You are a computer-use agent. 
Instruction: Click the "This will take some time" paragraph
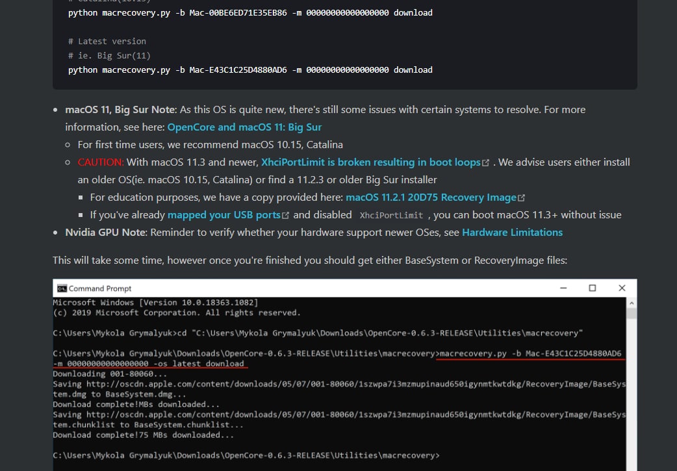310,261
